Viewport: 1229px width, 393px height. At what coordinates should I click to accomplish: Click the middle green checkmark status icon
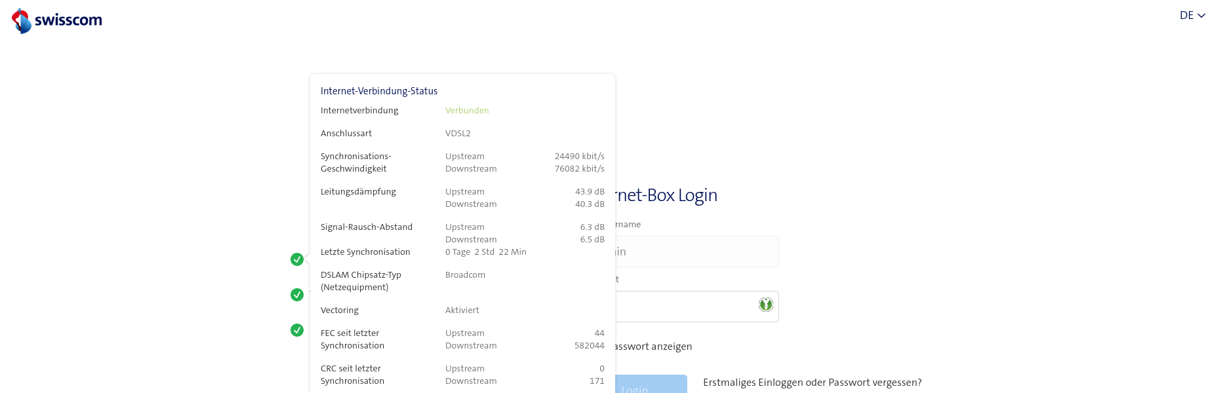point(297,295)
